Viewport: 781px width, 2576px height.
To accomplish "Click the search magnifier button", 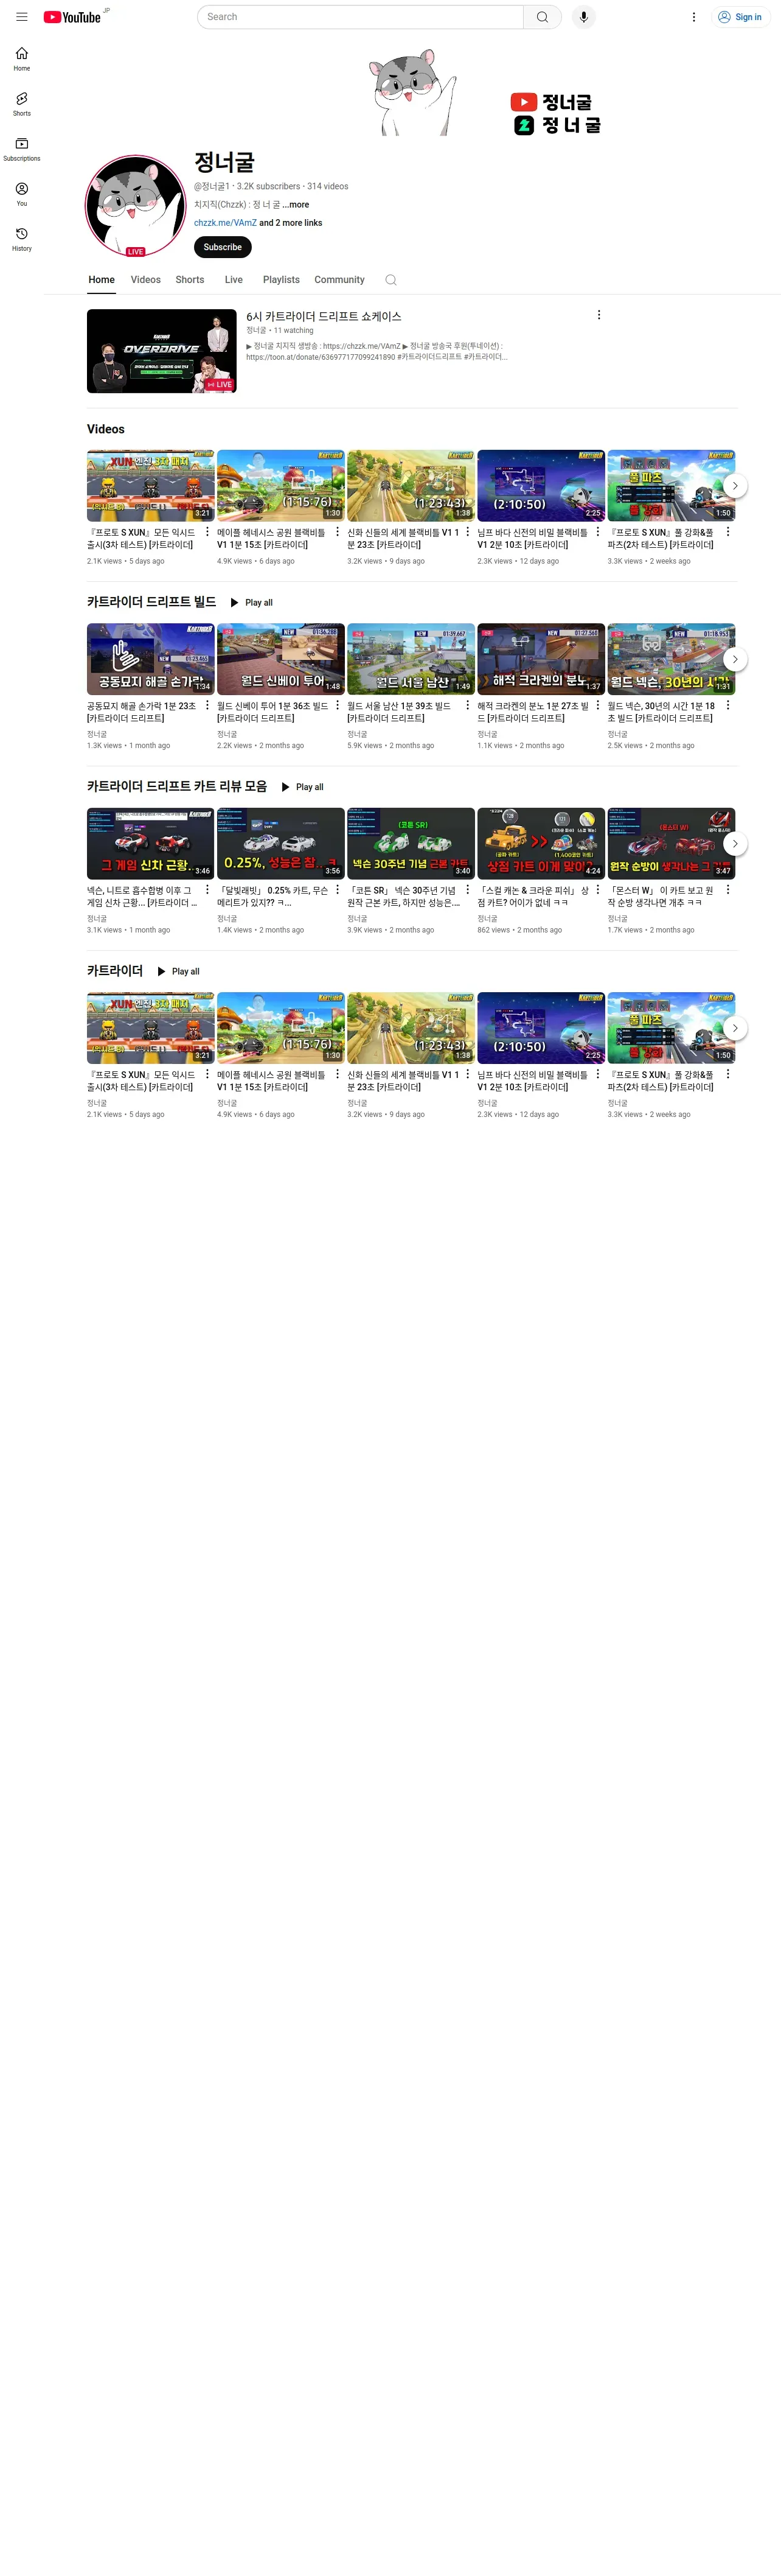I will (x=543, y=17).
